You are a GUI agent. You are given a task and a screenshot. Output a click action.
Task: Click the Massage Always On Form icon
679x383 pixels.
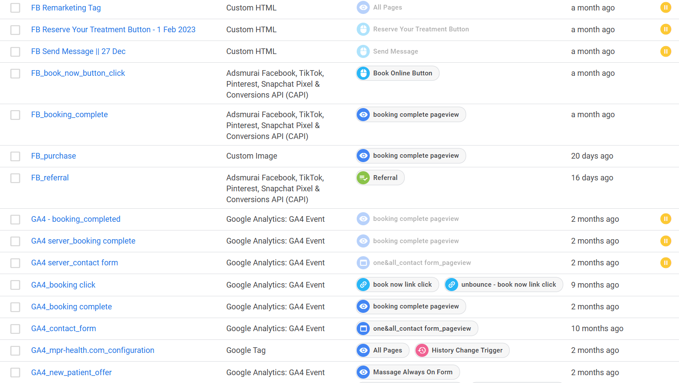click(363, 372)
